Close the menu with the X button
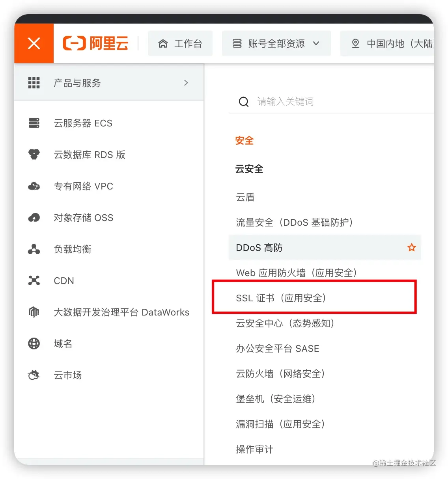The image size is (448, 479). pos(34,43)
